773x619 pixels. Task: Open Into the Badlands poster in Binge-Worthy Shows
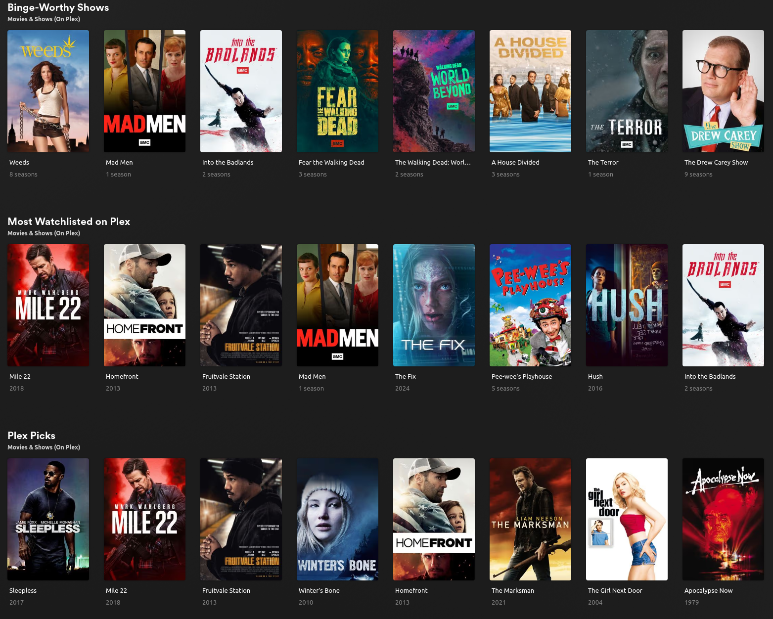pyautogui.click(x=241, y=91)
